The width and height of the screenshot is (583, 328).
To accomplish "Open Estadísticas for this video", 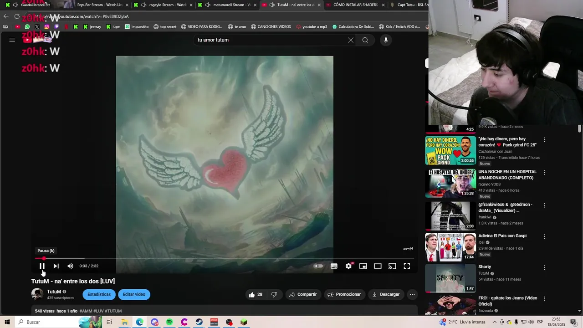I will coord(99,294).
